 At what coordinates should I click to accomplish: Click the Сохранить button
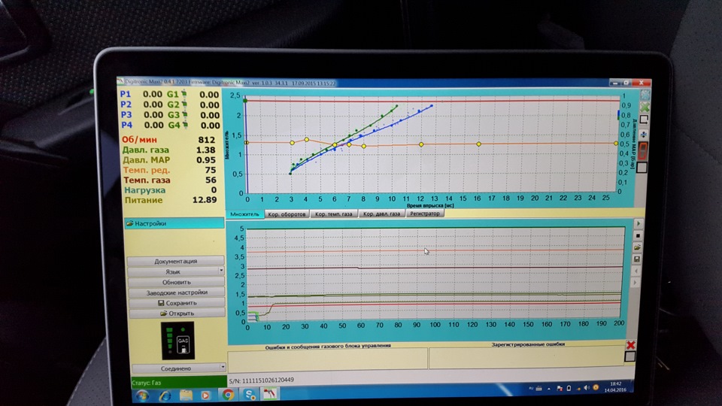click(x=177, y=303)
